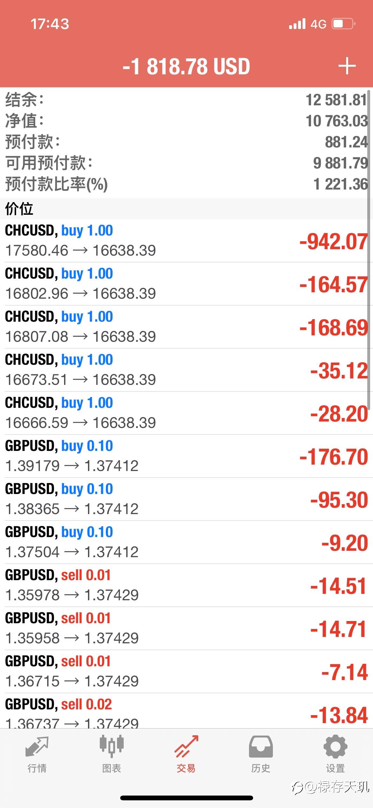This screenshot has width=373, height=808.
Task: Tap the battery status icon
Action: coord(344,24)
